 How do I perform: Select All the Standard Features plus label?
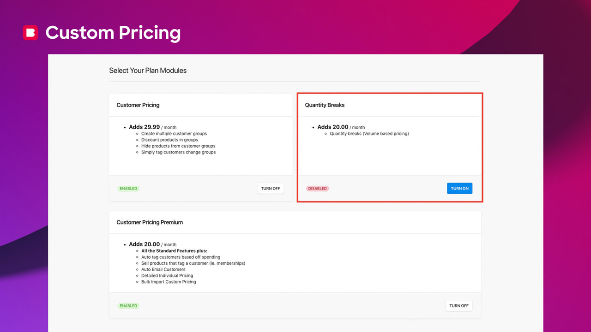click(x=175, y=250)
